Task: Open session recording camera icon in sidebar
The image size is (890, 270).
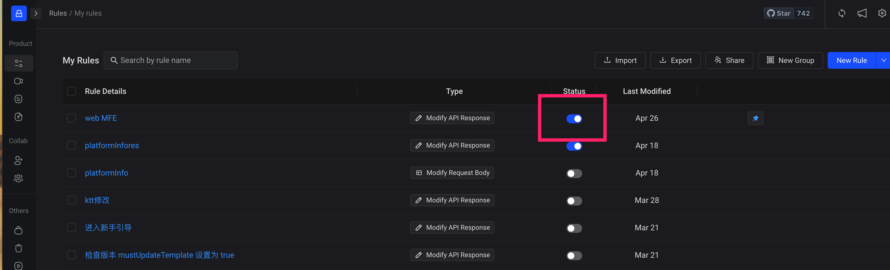Action: pos(19,81)
